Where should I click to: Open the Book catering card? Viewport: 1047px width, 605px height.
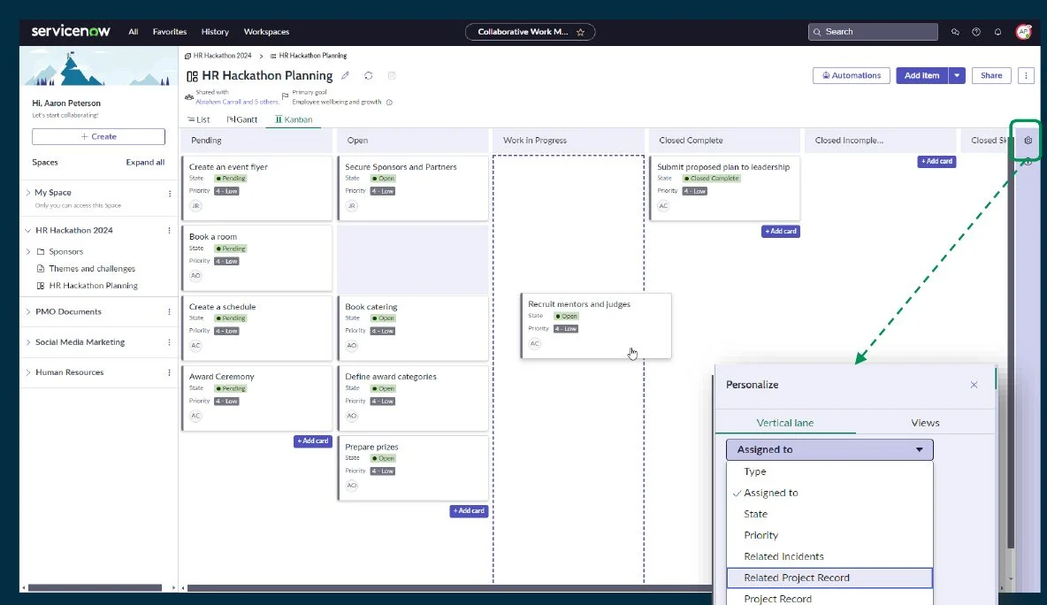[413, 328]
